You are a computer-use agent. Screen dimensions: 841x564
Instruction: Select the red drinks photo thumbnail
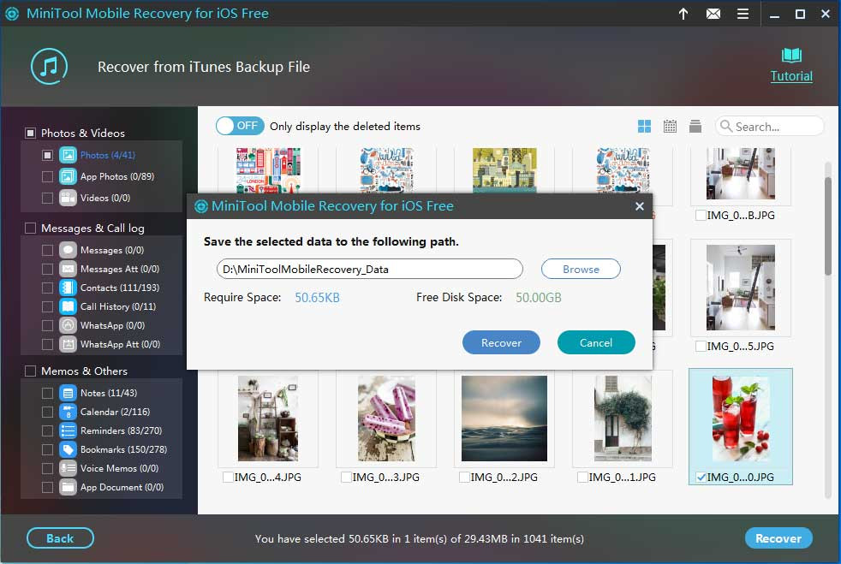click(x=741, y=419)
